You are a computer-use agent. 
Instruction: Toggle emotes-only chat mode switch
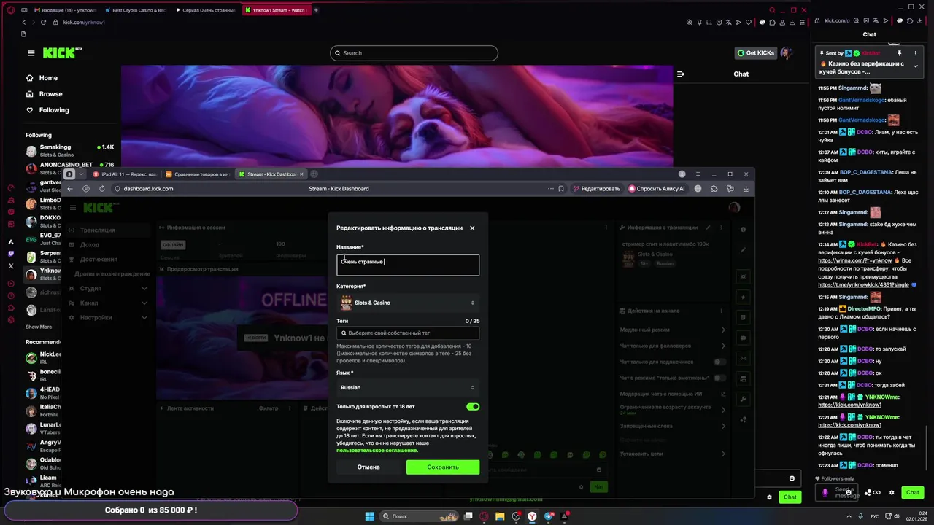(x=719, y=378)
